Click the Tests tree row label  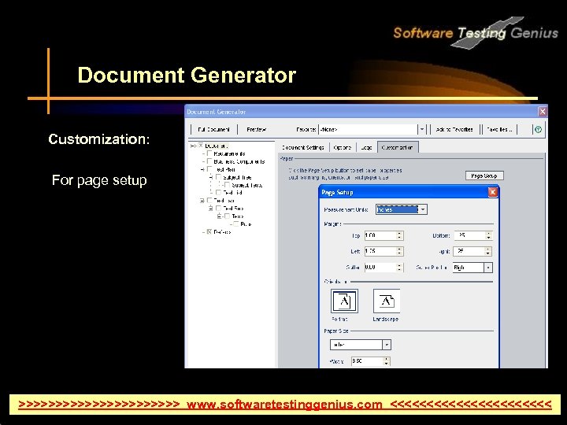pos(238,216)
